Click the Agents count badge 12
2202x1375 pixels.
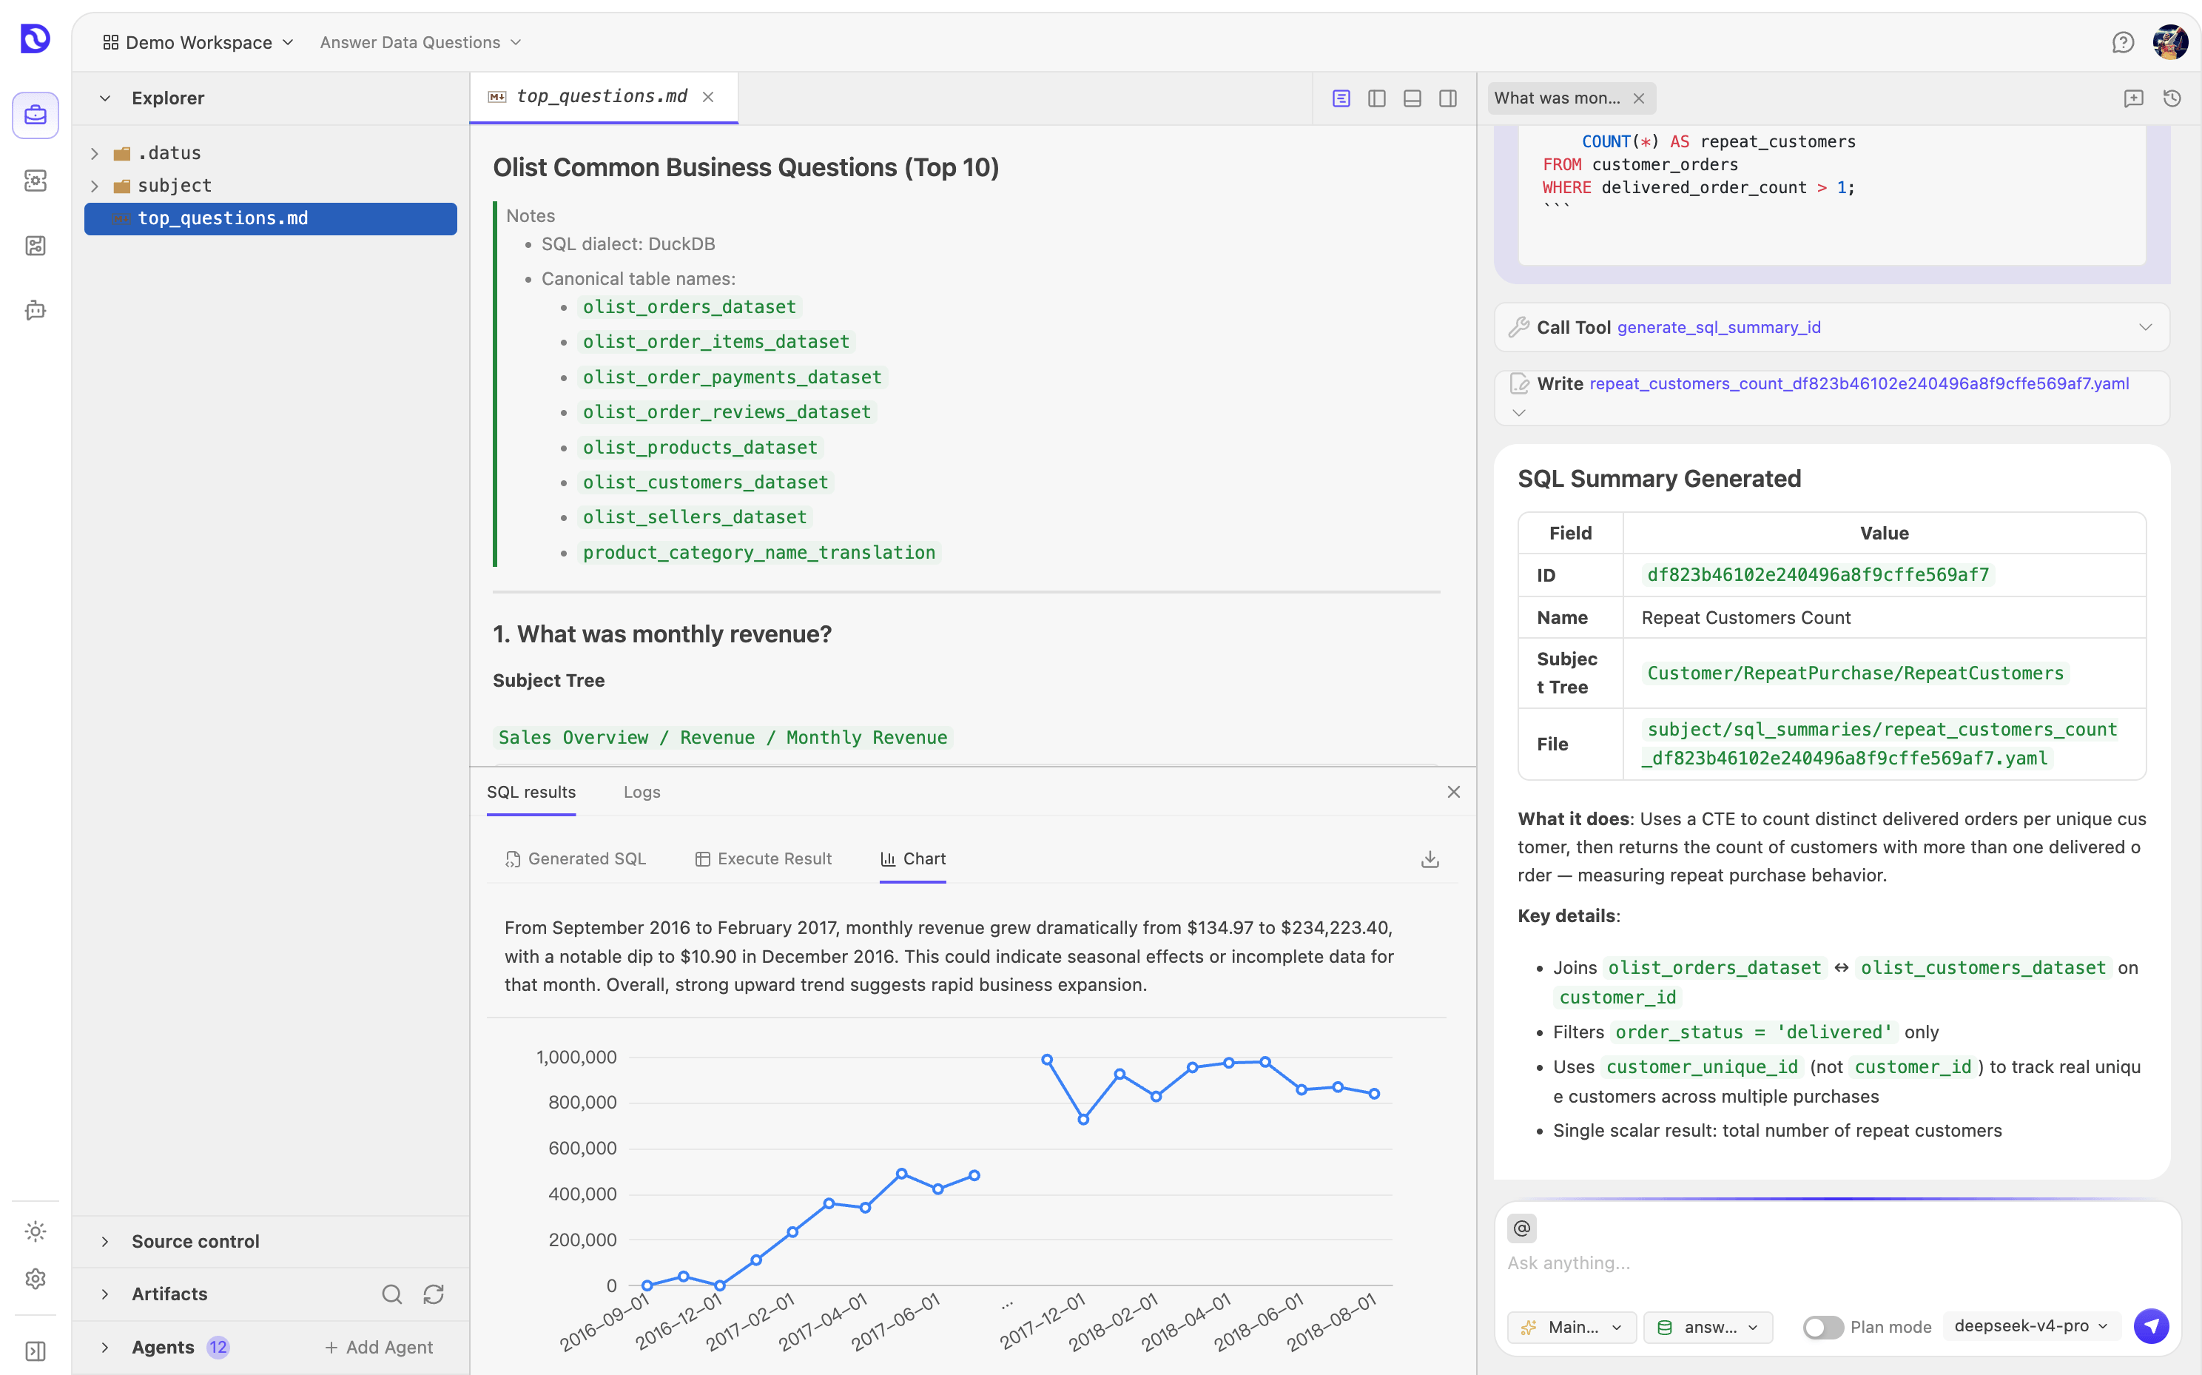click(x=218, y=1347)
